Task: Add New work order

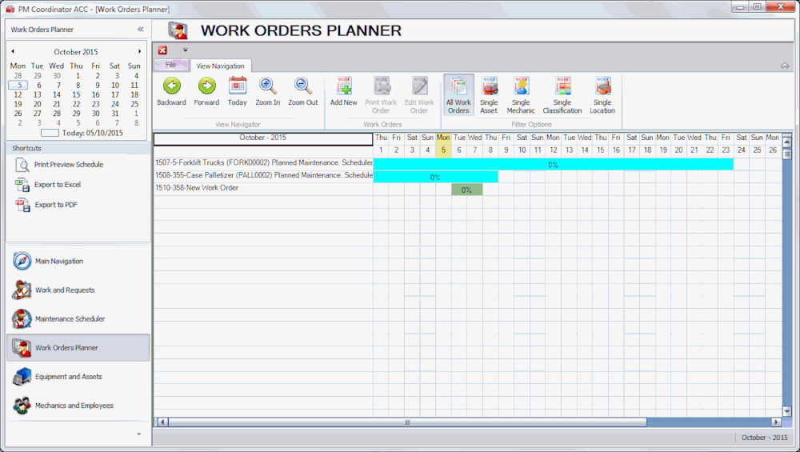Action: 344,86
